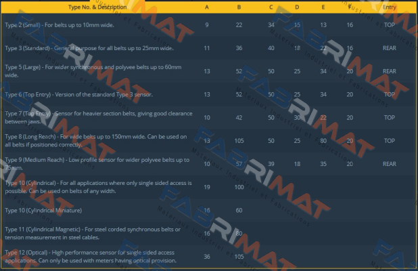Click the C value 50 in Type 8 row
The image size is (418, 271).
click(271, 141)
